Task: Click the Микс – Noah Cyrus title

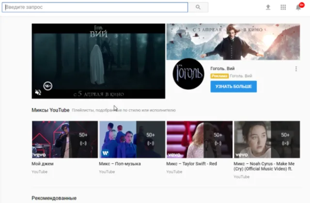Action: click(264, 166)
